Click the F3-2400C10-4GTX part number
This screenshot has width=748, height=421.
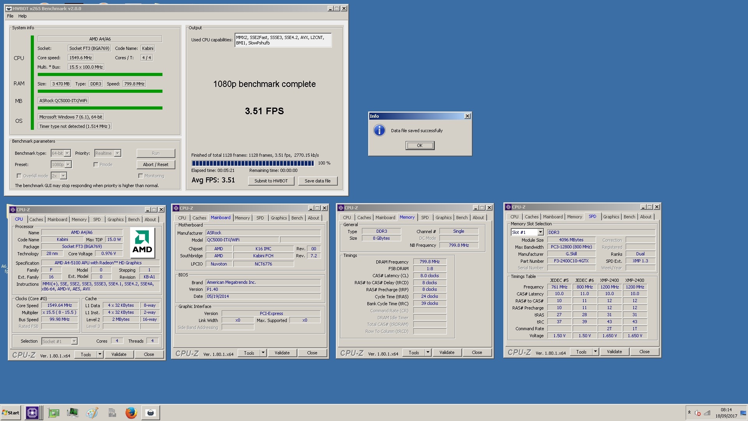point(571,261)
